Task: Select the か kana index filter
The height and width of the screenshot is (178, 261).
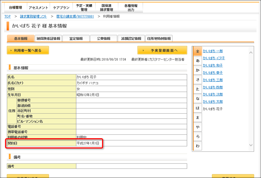Action: coord(198,70)
